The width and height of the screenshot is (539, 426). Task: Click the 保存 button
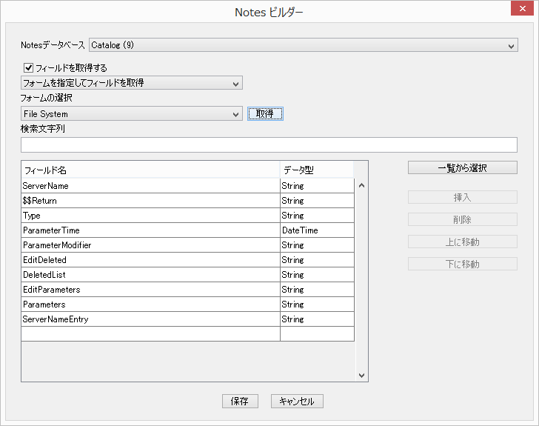(240, 401)
